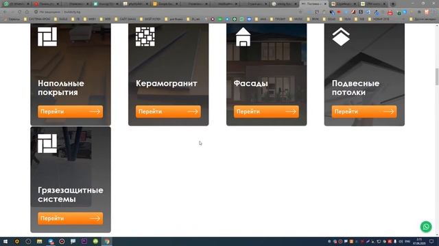The height and width of the screenshot is (246, 439).
Task: Open the Керамогранит heading
Action: click(166, 83)
